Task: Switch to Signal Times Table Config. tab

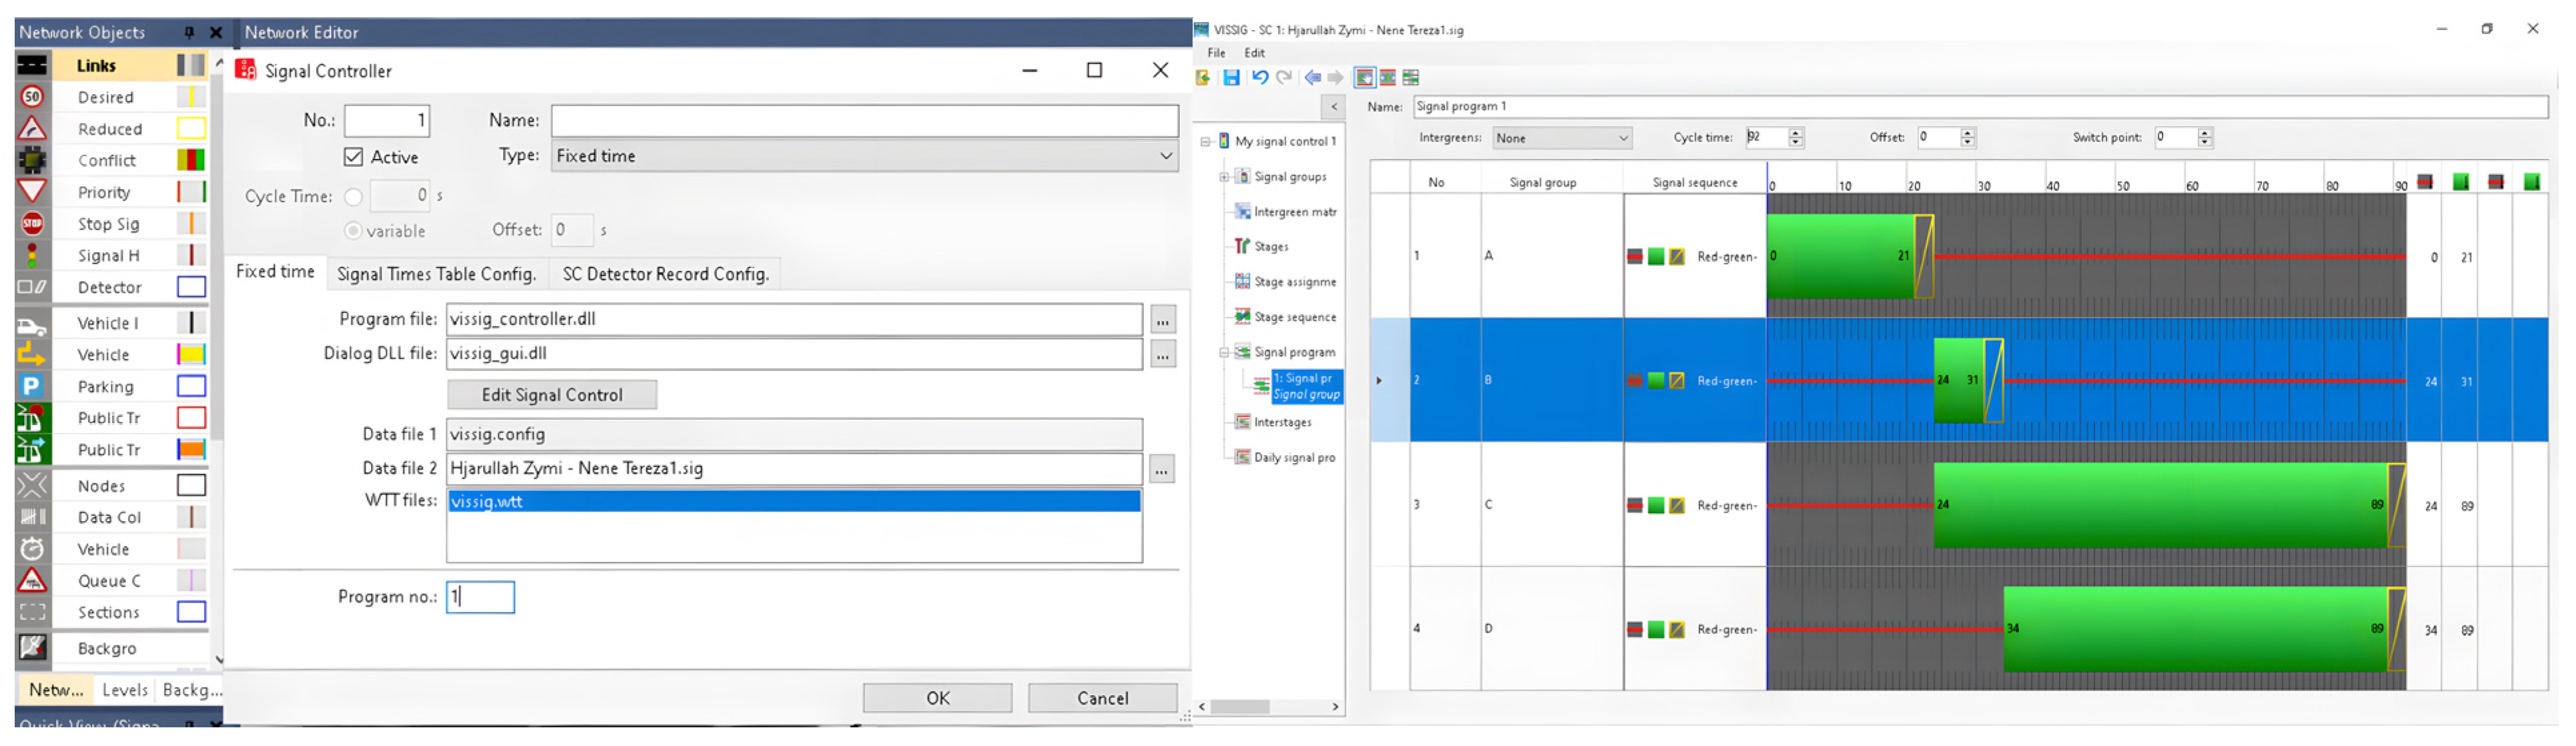Action: click(436, 274)
